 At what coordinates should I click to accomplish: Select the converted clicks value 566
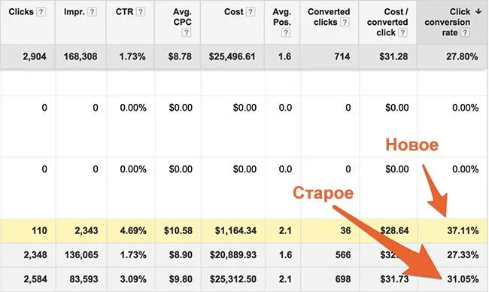point(343,255)
